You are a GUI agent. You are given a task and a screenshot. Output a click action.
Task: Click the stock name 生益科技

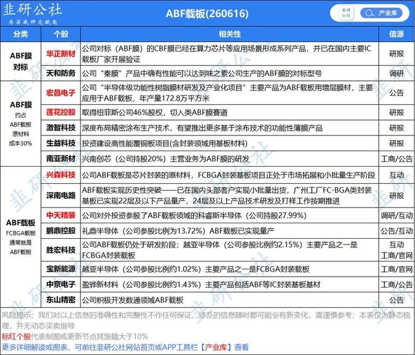point(61,143)
